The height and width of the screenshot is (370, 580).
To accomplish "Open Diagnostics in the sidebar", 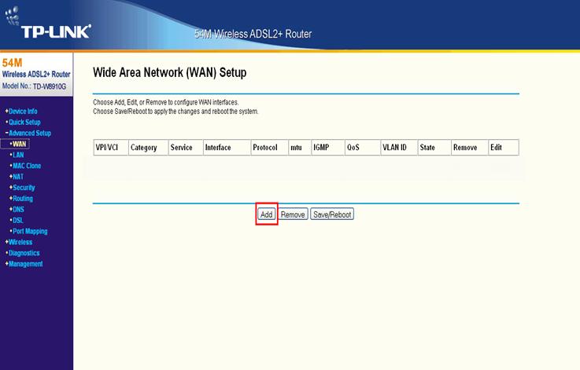I will pyautogui.click(x=24, y=253).
